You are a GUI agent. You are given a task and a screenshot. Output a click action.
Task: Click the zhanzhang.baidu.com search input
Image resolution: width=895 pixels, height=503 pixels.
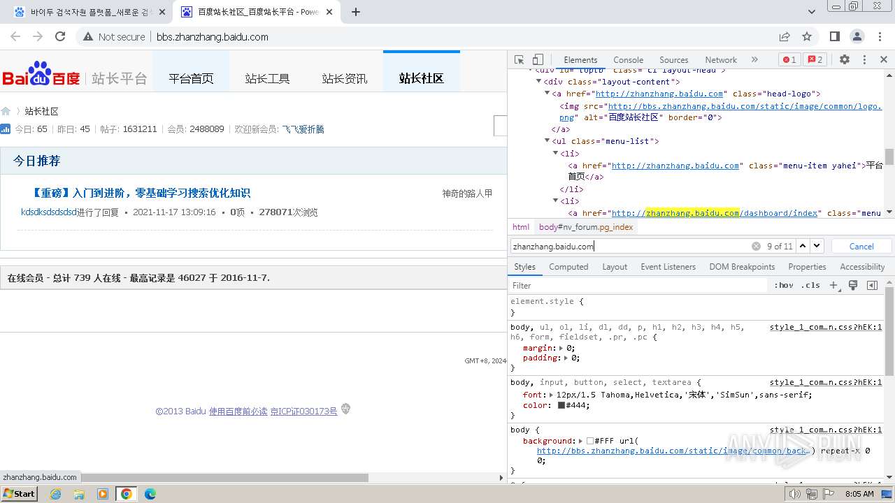[629, 246]
